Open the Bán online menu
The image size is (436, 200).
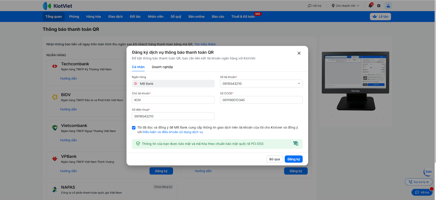[x=196, y=17]
